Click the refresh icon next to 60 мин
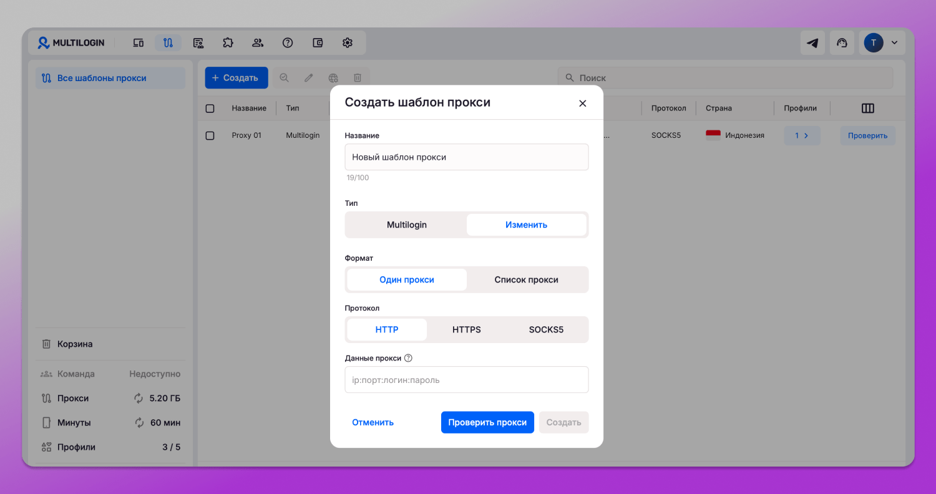 (x=140, y=422)
